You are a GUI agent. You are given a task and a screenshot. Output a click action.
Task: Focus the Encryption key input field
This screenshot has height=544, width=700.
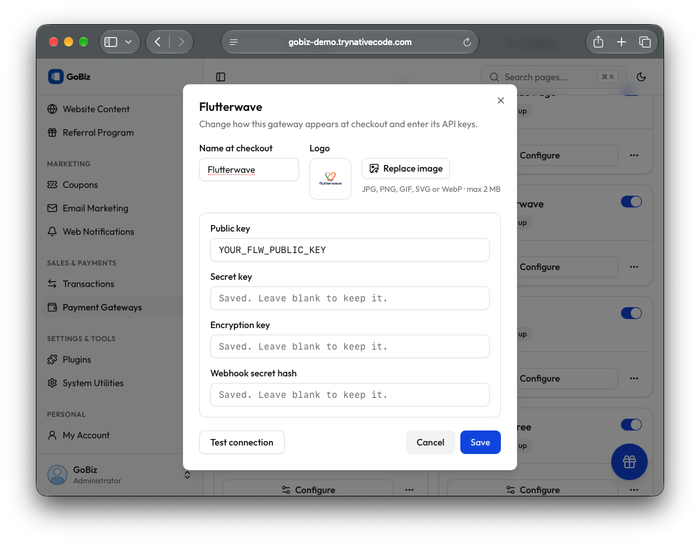(x=349, y=346)
